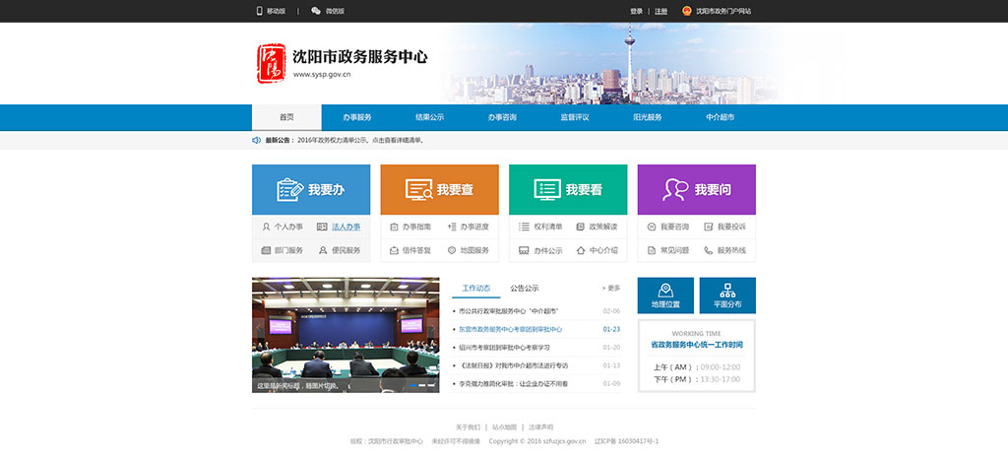The width and height of the screenshot is (1008, 460).
Task: Open the 办事服务 navigation tab
Action: [x=356, y=117]
